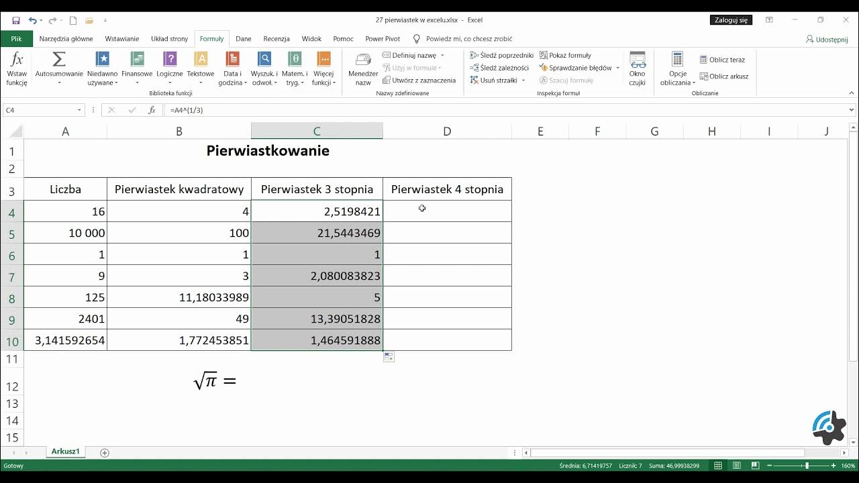Switch to the Narzędzia główne tab
Screen dimensions: 859x483
(x=66, y=39)
